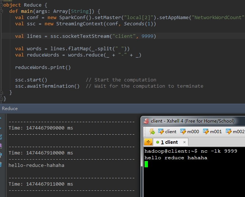The width and height of the screenshot is (245, 197).
Task: Click the Xshell terminal cursor block
Action: click(146, 164)
